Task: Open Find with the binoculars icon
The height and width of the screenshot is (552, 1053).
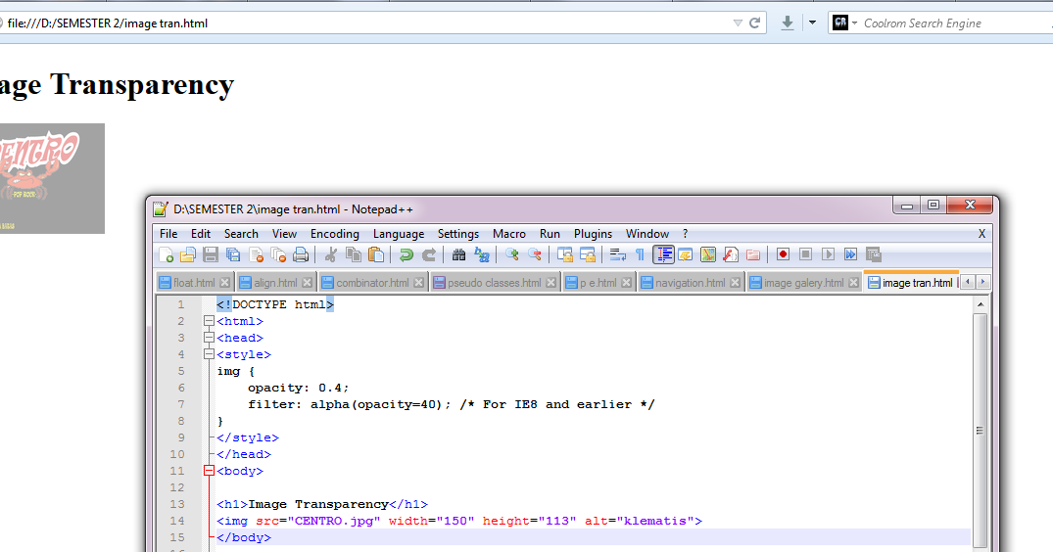Action: [458, 254]
